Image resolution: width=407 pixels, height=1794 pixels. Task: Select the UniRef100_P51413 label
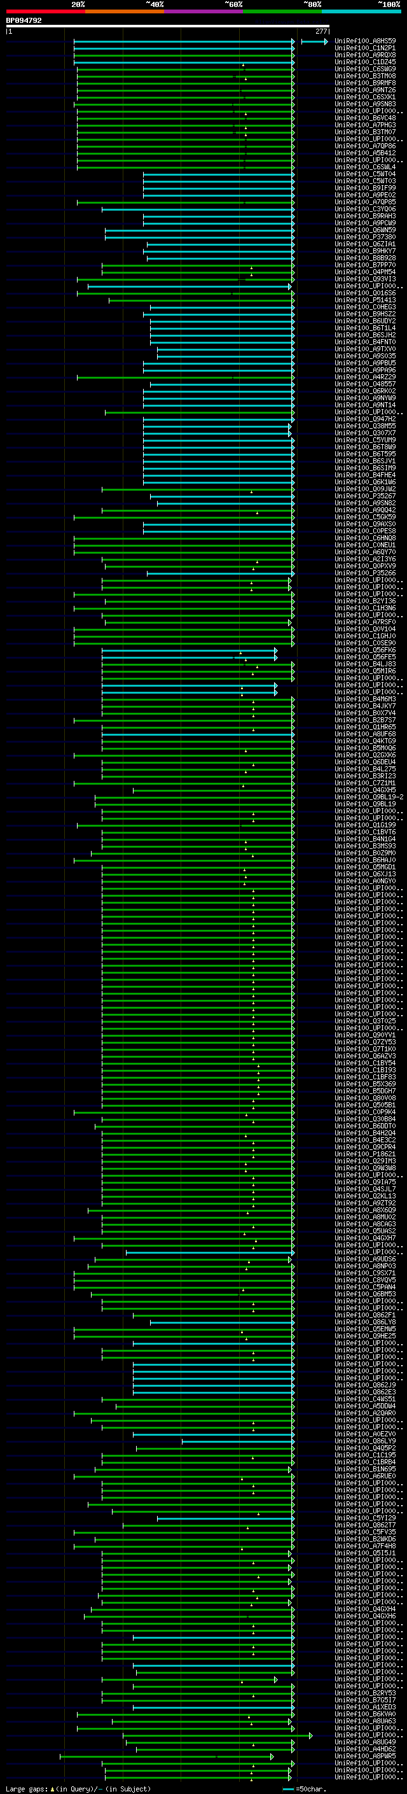pyautogui.click(x=365, y=300)
